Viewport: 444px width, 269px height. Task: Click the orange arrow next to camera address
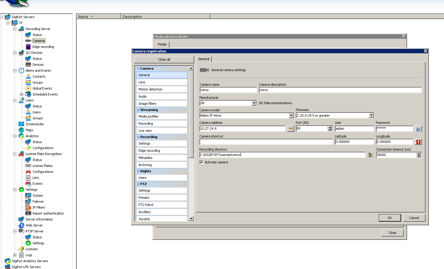[291, 129]
